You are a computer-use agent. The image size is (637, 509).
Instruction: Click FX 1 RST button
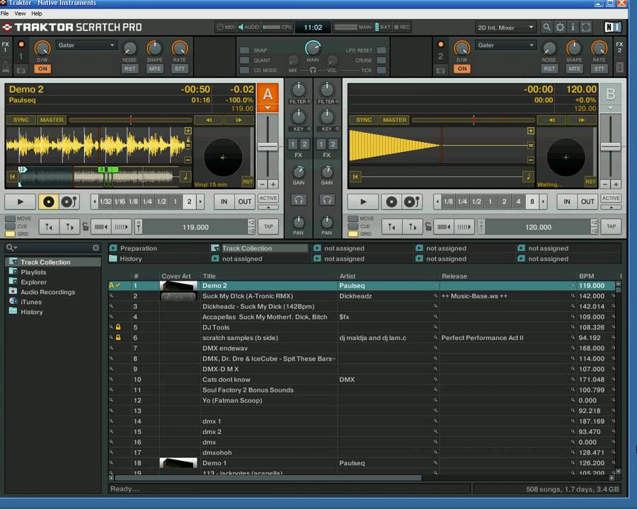(130, 69)
